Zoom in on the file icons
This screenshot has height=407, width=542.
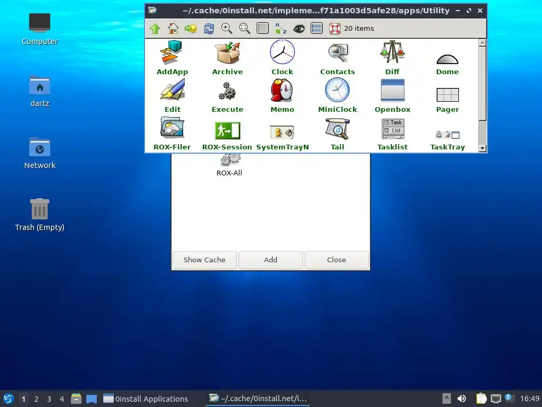227,29
